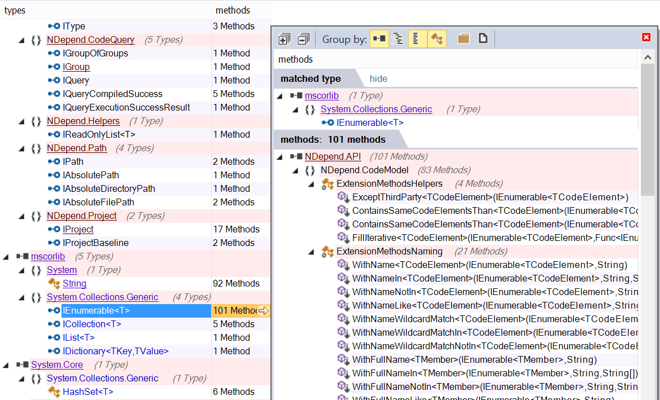Viewport: 660px width, 400px height.
Task: Click the expand all icon in popup toolbar
Action: (285, 39)
